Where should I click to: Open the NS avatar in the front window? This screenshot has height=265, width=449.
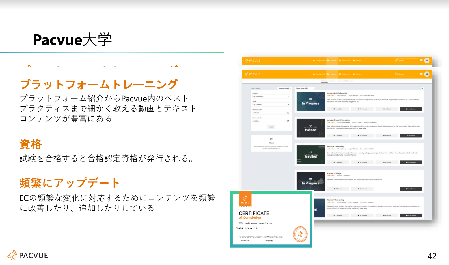tap(427, 74)
